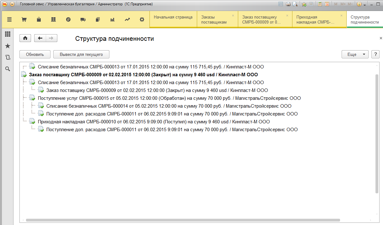Open the dropdown arrow beside the info icon

click(365, 5)
